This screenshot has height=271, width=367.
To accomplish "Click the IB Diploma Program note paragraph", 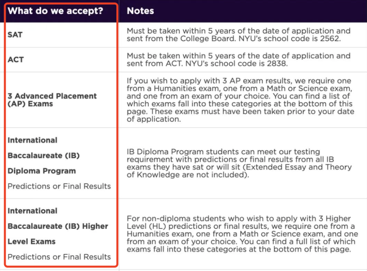I will click(239, 163).
